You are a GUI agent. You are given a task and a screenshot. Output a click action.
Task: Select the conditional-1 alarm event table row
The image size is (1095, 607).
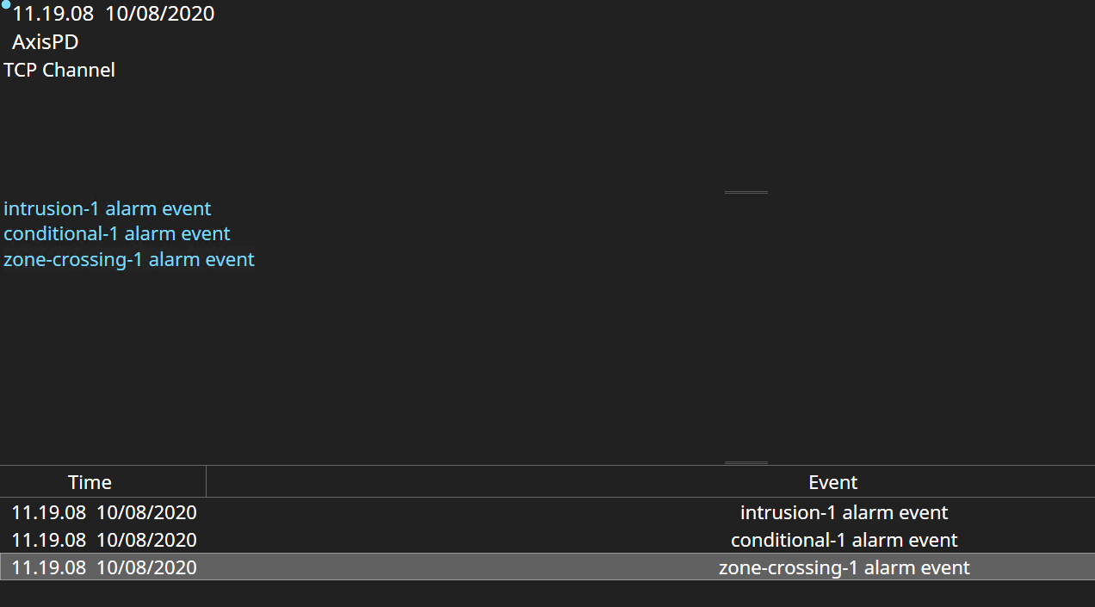844,541
